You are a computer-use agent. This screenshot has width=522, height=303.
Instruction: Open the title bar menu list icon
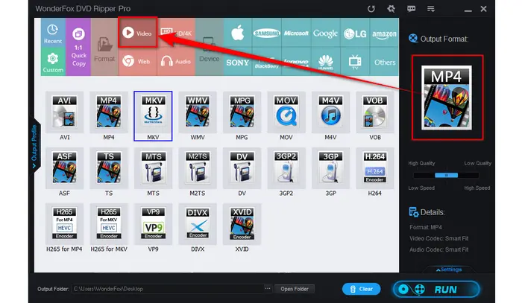pos(431,9)
